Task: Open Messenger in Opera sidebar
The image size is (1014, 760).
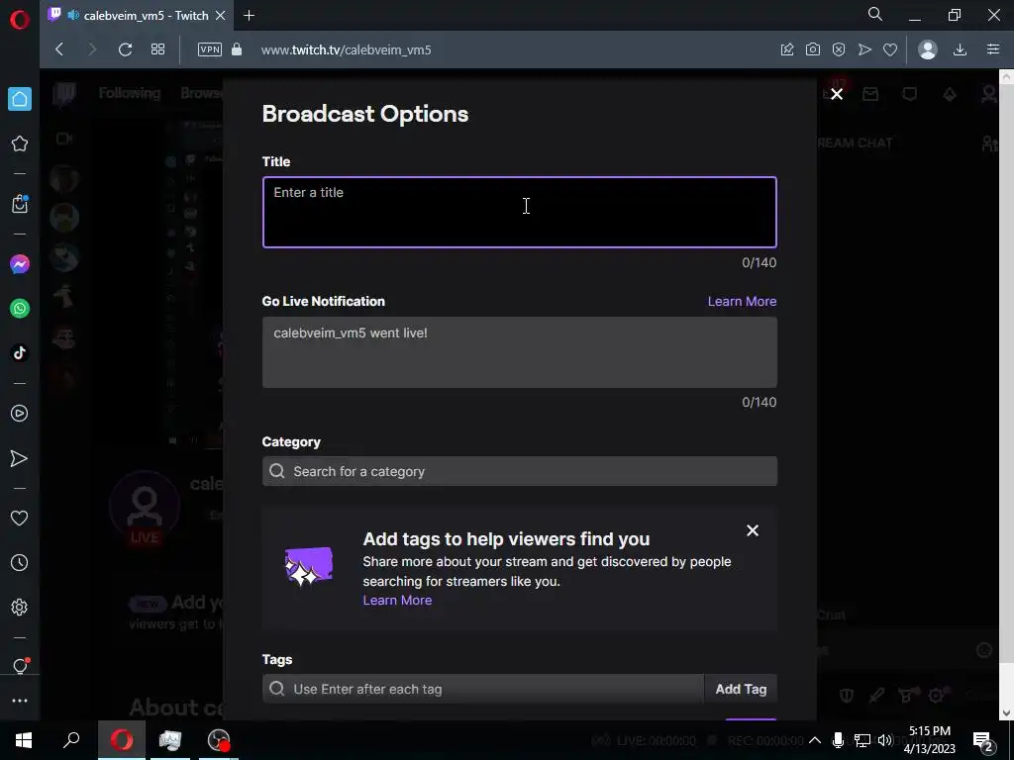Action: click(20, 263)
